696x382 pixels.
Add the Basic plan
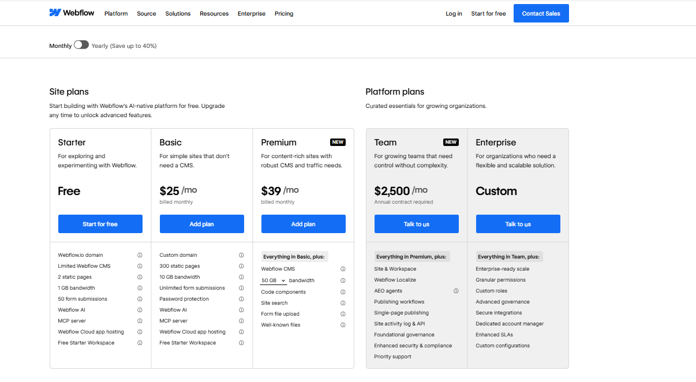pyautogui.click(x=202, y=224)
